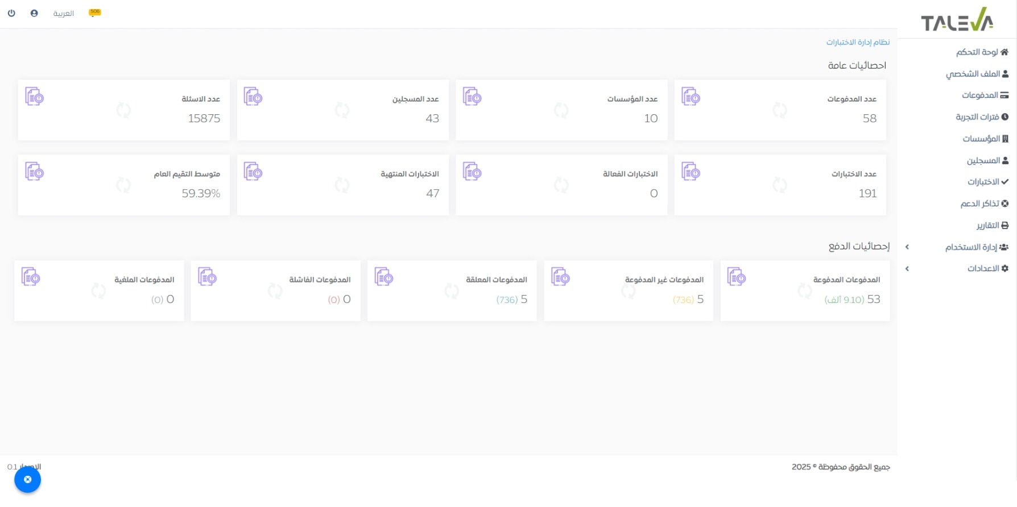Image resolution: width=1017 pixels, height=507 pixels.
Task: Click refresh spinner on عدد الاختبارات card
Action: [780, 185]
